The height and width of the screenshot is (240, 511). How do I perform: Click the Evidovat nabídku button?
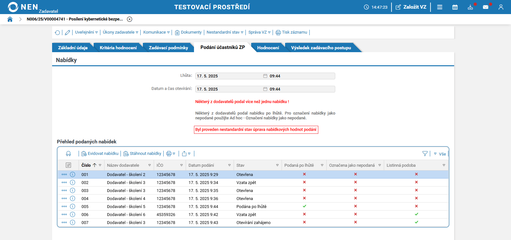pos(100,154)
